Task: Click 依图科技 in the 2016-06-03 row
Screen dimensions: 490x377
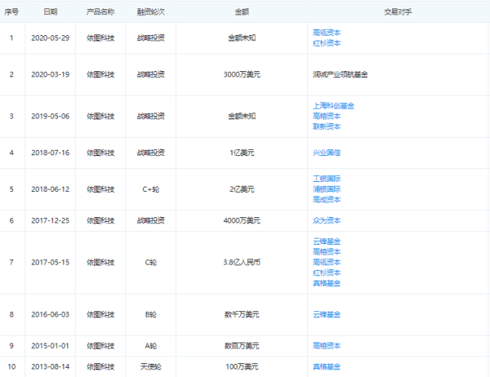Action: click(101, 314)
